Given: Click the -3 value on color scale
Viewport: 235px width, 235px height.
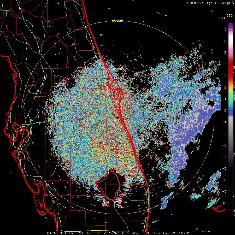Looking at the screenshot, I should point(224,145).
